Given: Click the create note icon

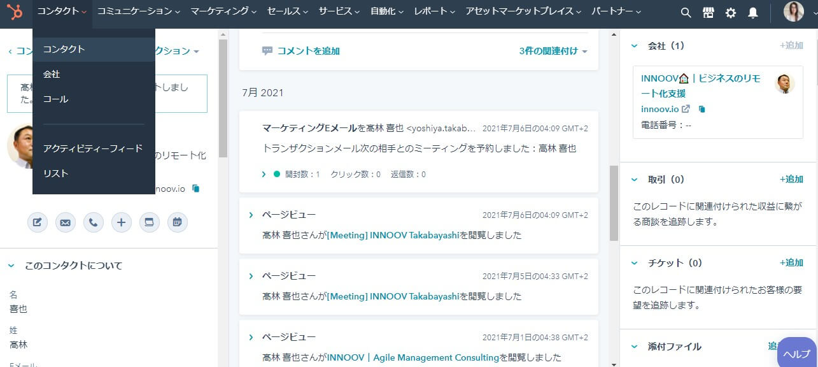Looking at the screenshot, I should click(x=38, y=222).
